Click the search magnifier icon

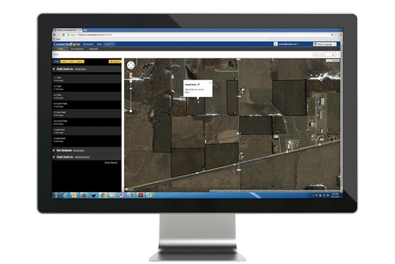point(333,55)
